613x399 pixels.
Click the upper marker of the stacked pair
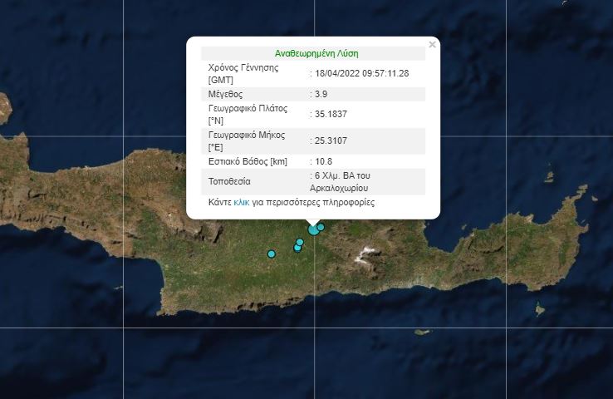click(300, 242)
